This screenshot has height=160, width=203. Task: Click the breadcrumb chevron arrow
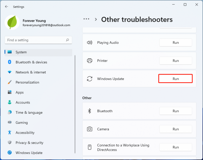coord(96,19)
